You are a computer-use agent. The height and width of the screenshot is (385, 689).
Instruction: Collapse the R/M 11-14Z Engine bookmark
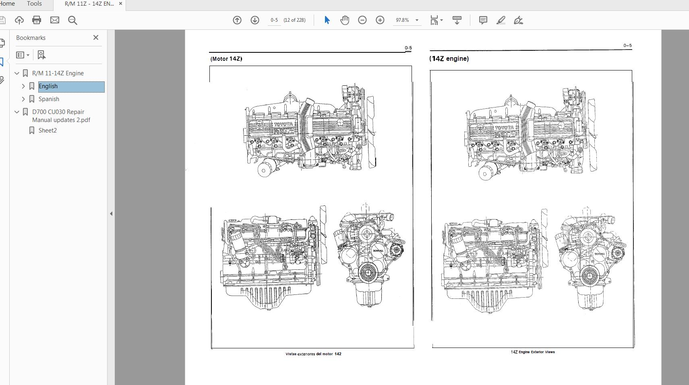17,73
